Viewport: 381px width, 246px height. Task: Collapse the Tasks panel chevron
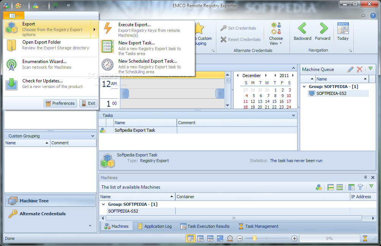293,115
